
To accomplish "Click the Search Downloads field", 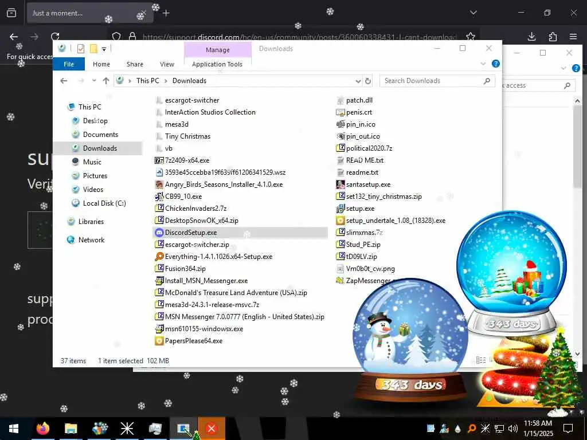I will pos(437,81).
